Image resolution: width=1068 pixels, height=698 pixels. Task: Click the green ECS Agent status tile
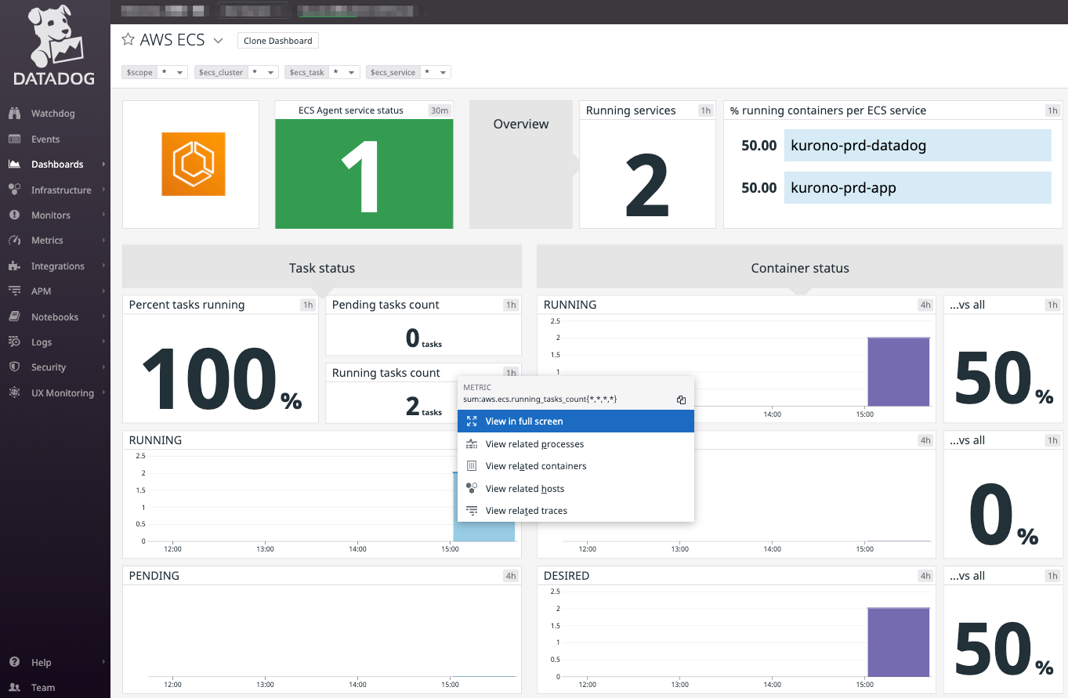pos(364,174)
